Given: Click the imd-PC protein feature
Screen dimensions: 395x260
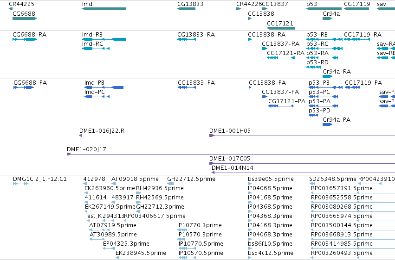Looking at the screenshot, I should pyautogui.click(x=97, y=97).
